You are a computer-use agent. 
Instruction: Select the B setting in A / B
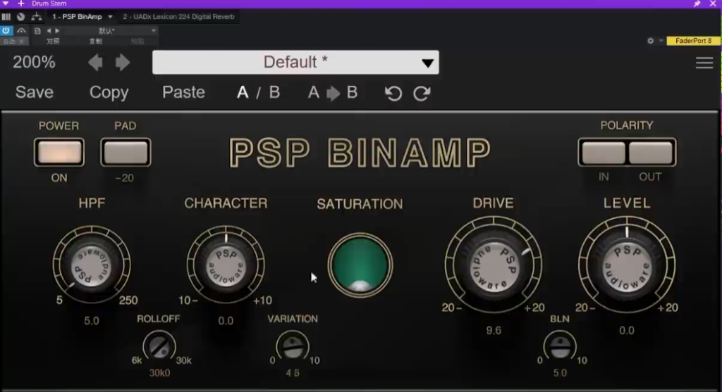click(274, 93)
